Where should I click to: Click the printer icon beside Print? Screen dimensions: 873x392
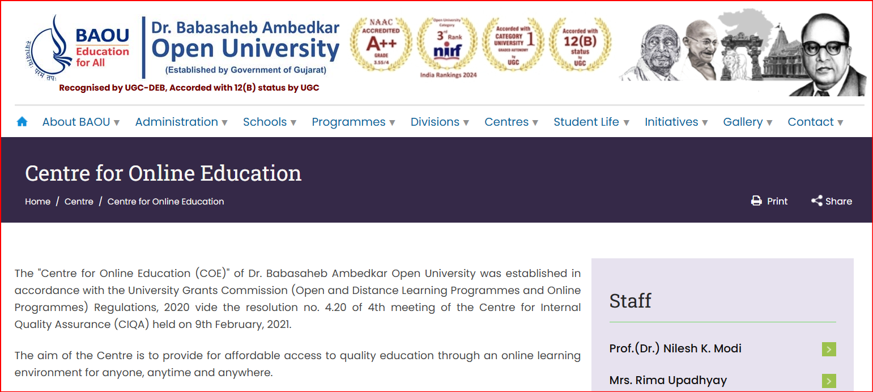pyautogui.click(x=756, y=201)
